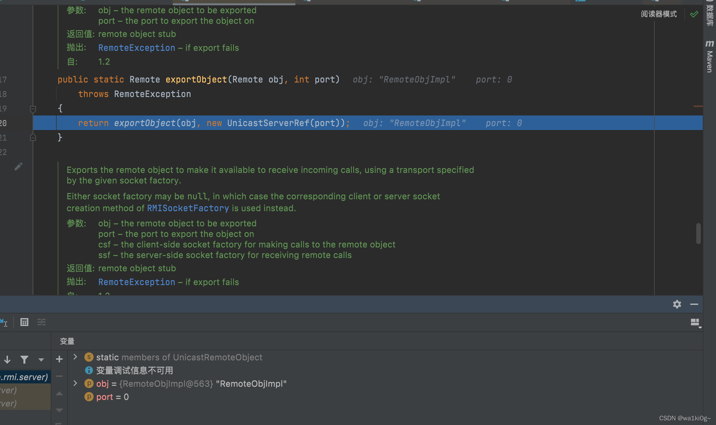
Task: Collapse the method fold marker at line 19
Action: 33,109
